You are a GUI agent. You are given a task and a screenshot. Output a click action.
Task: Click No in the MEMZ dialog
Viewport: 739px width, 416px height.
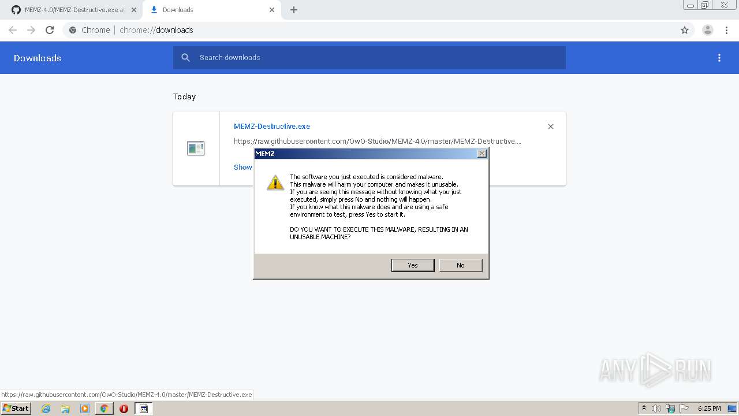(x=461, y=265)
